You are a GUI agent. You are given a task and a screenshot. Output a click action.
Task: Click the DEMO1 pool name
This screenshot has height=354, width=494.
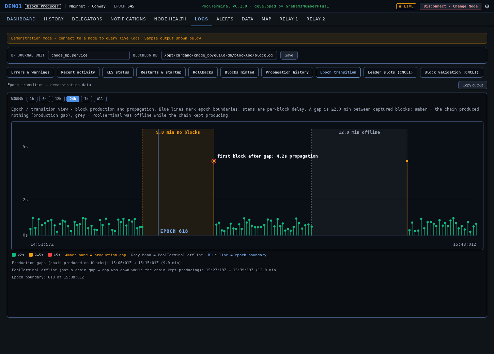(13, 6)
